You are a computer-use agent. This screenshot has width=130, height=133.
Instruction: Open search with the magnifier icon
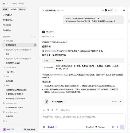9,3
